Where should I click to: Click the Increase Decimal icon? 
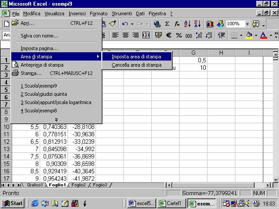(199, 35)
